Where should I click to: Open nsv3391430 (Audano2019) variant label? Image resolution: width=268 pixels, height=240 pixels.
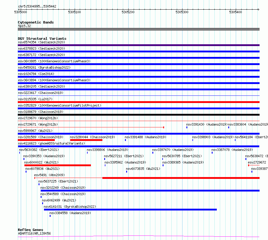point(207,124)
